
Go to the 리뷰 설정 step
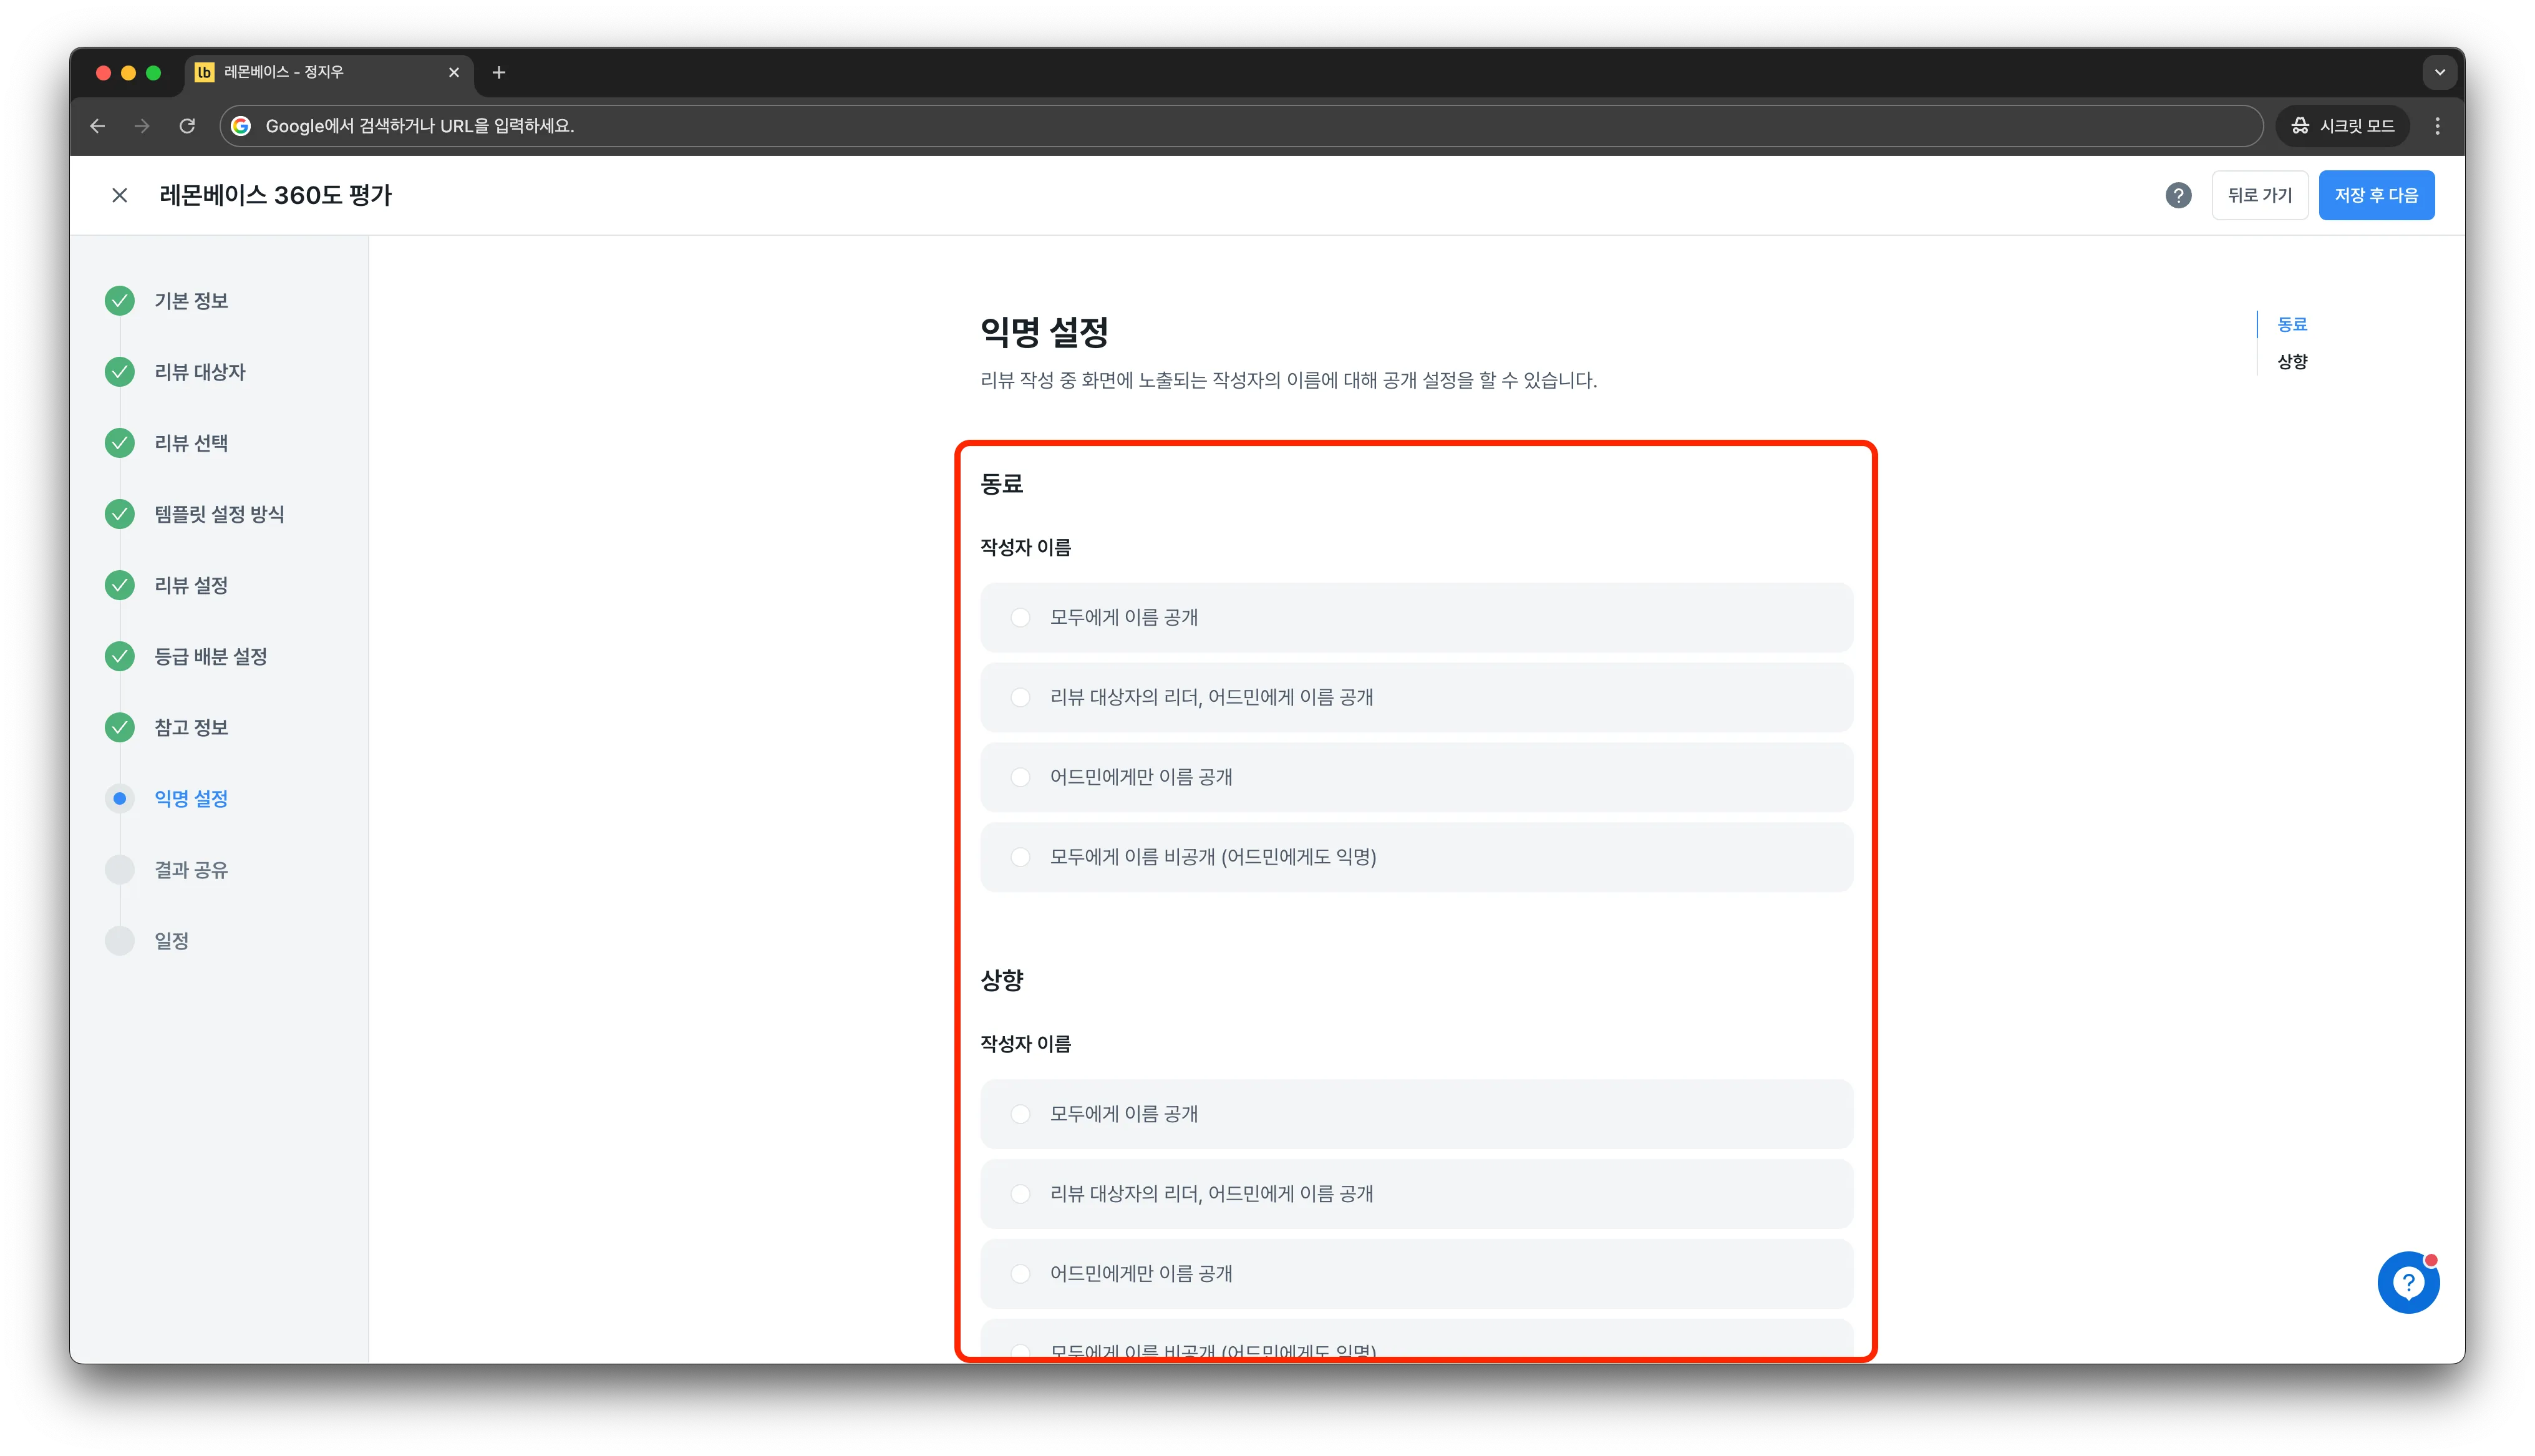191,585
